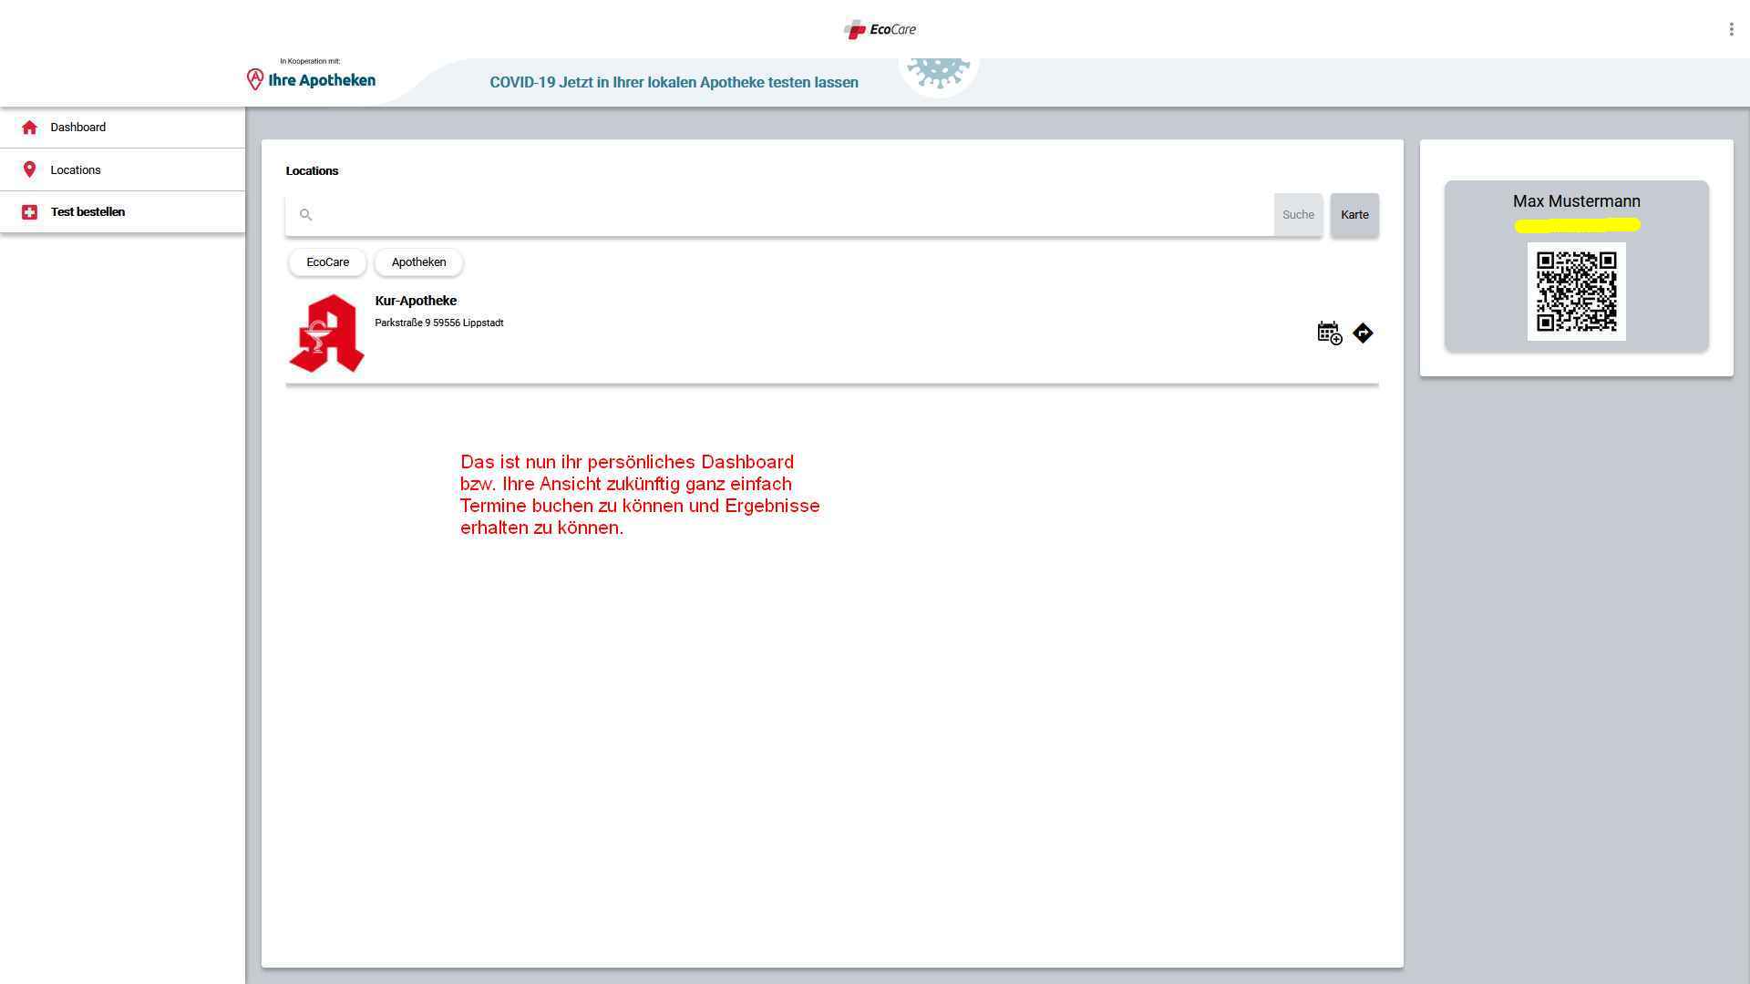
Task: Open Dashboard in the sidebar menu
Action: click(78, 128)
